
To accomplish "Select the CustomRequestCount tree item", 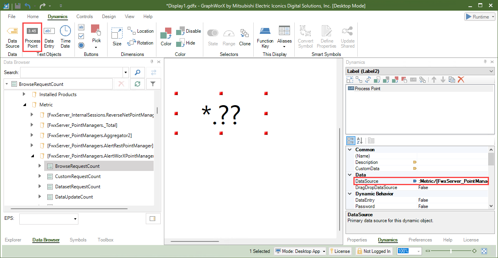I will pyautogui.click(x=78, y=176).
